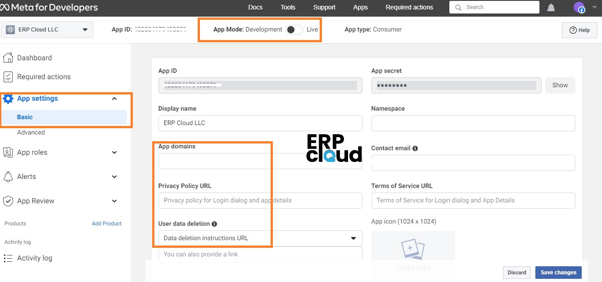Click the Namespace field
602x282 pixels.
pyautogui.click(x=473, y=123)
